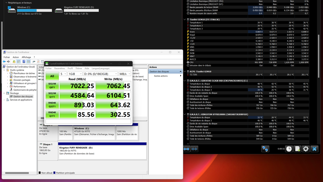Open Langue(Language) menu in CrystalDiskMark
Image resolution: width=323 pixels, height=182 pixels.
100,68
